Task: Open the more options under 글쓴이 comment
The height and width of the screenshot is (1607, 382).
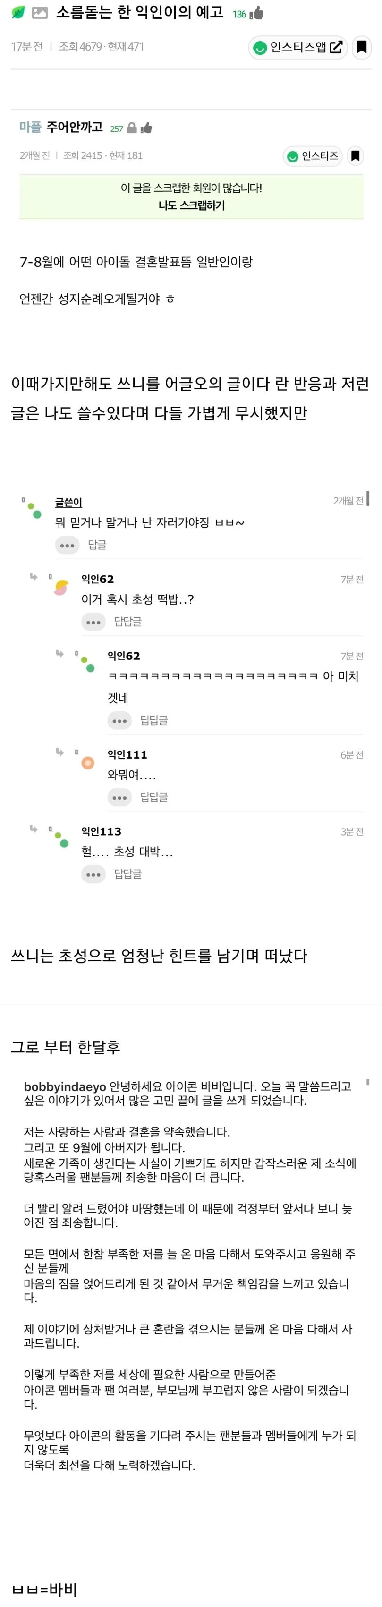Action: [67, 545]
